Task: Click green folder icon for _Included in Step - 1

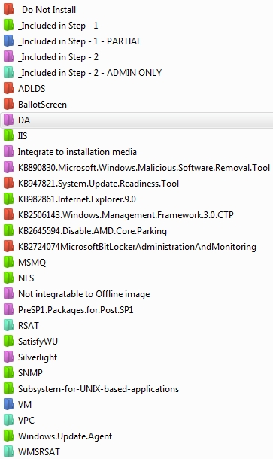Action: 8,26
